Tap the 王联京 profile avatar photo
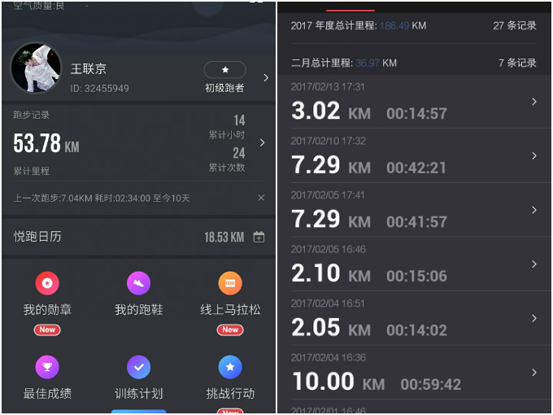Image resolution: width=553 pixels, height=415 pixels. [x=36, y=69]
